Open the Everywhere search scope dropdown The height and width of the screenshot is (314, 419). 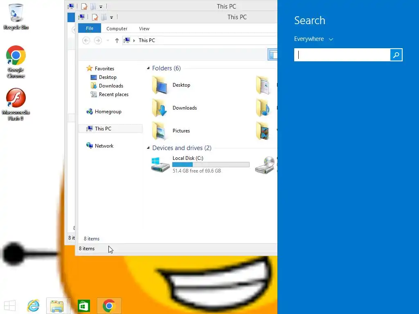[x=314, y=39]
